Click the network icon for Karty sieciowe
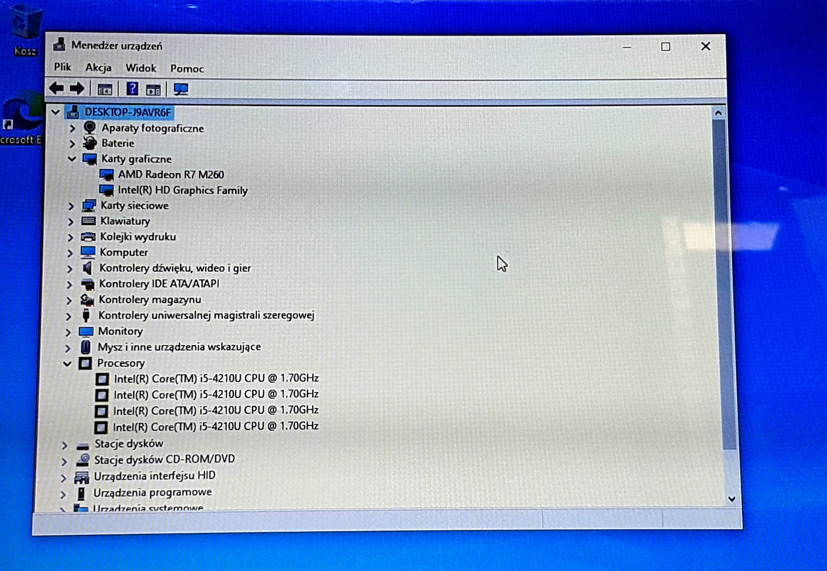Image resolution: width=827 pixels, height=571 pixels. coord(88,206)
